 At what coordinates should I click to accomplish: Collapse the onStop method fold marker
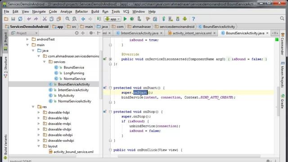pyautogui.click(x=110, y=112)
